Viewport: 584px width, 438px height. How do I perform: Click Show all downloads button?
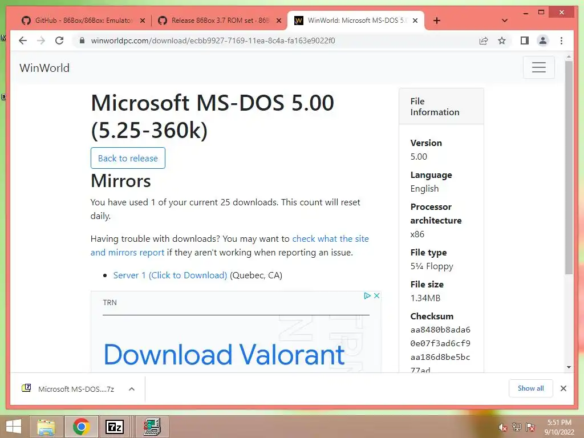(531, 388)
